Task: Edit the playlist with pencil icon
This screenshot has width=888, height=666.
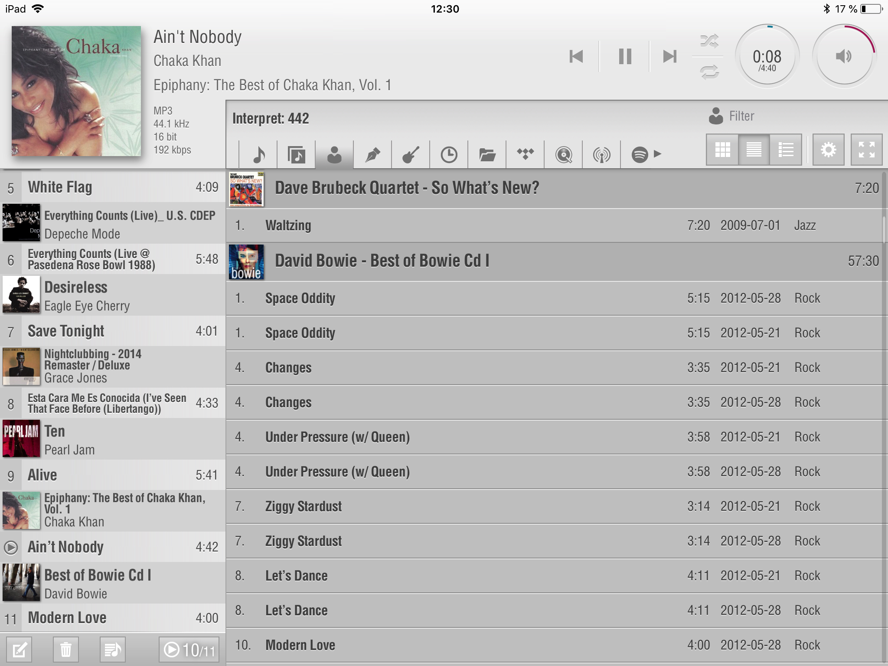Action: (x=20, y=650)
